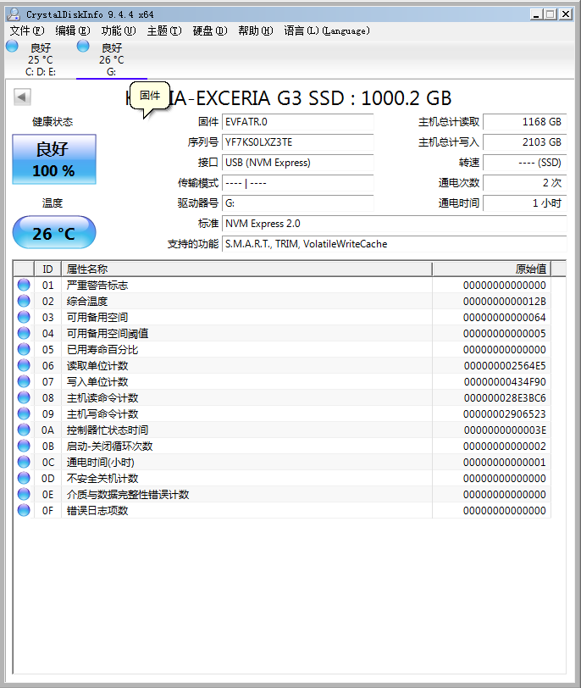
Task: Click raw value 0000000000012B
Action: [x=504, y=302]
